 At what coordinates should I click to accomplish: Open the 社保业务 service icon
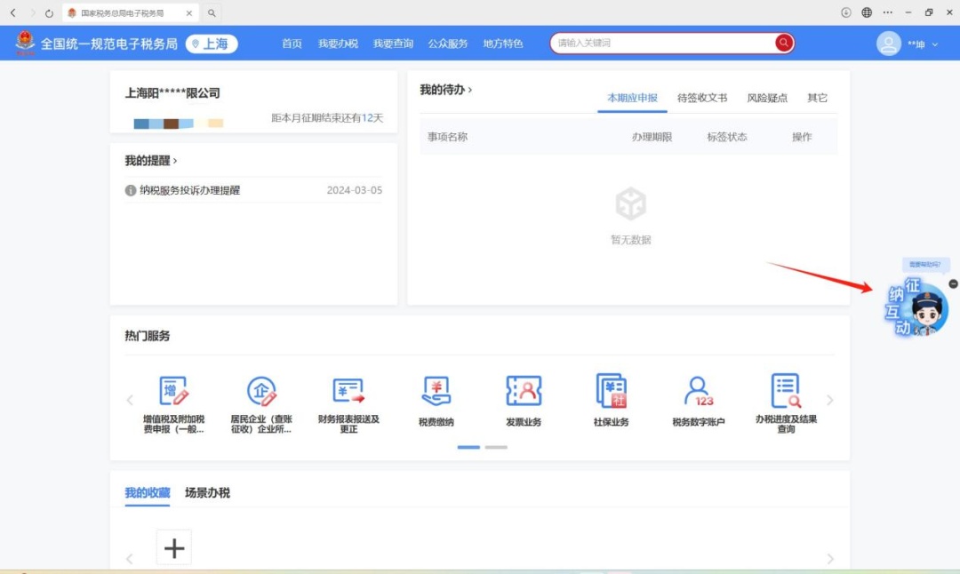click(x=611, y=391)
